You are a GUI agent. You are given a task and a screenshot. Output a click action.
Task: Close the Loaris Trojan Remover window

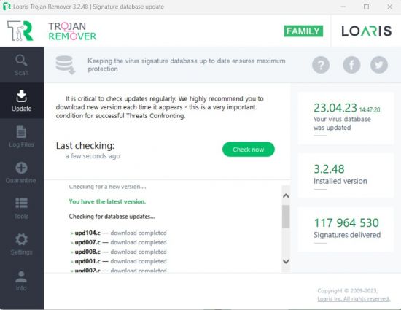pos(389,7)
